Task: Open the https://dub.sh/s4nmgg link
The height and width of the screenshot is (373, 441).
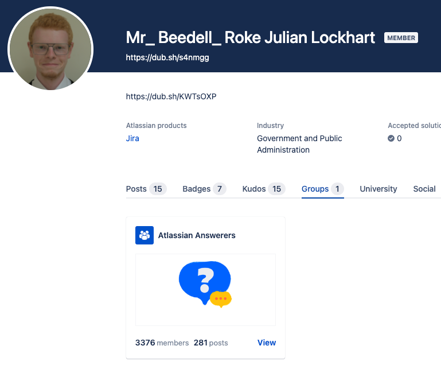Action: pos(167,57)
